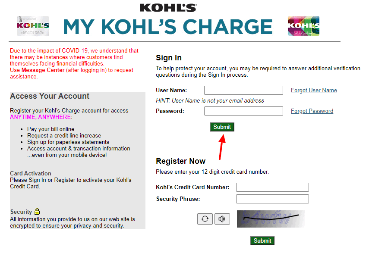The height and width of the screenshot is (253, 391).
Task: Click the Message Center text
Action: [x=43, y=70]
